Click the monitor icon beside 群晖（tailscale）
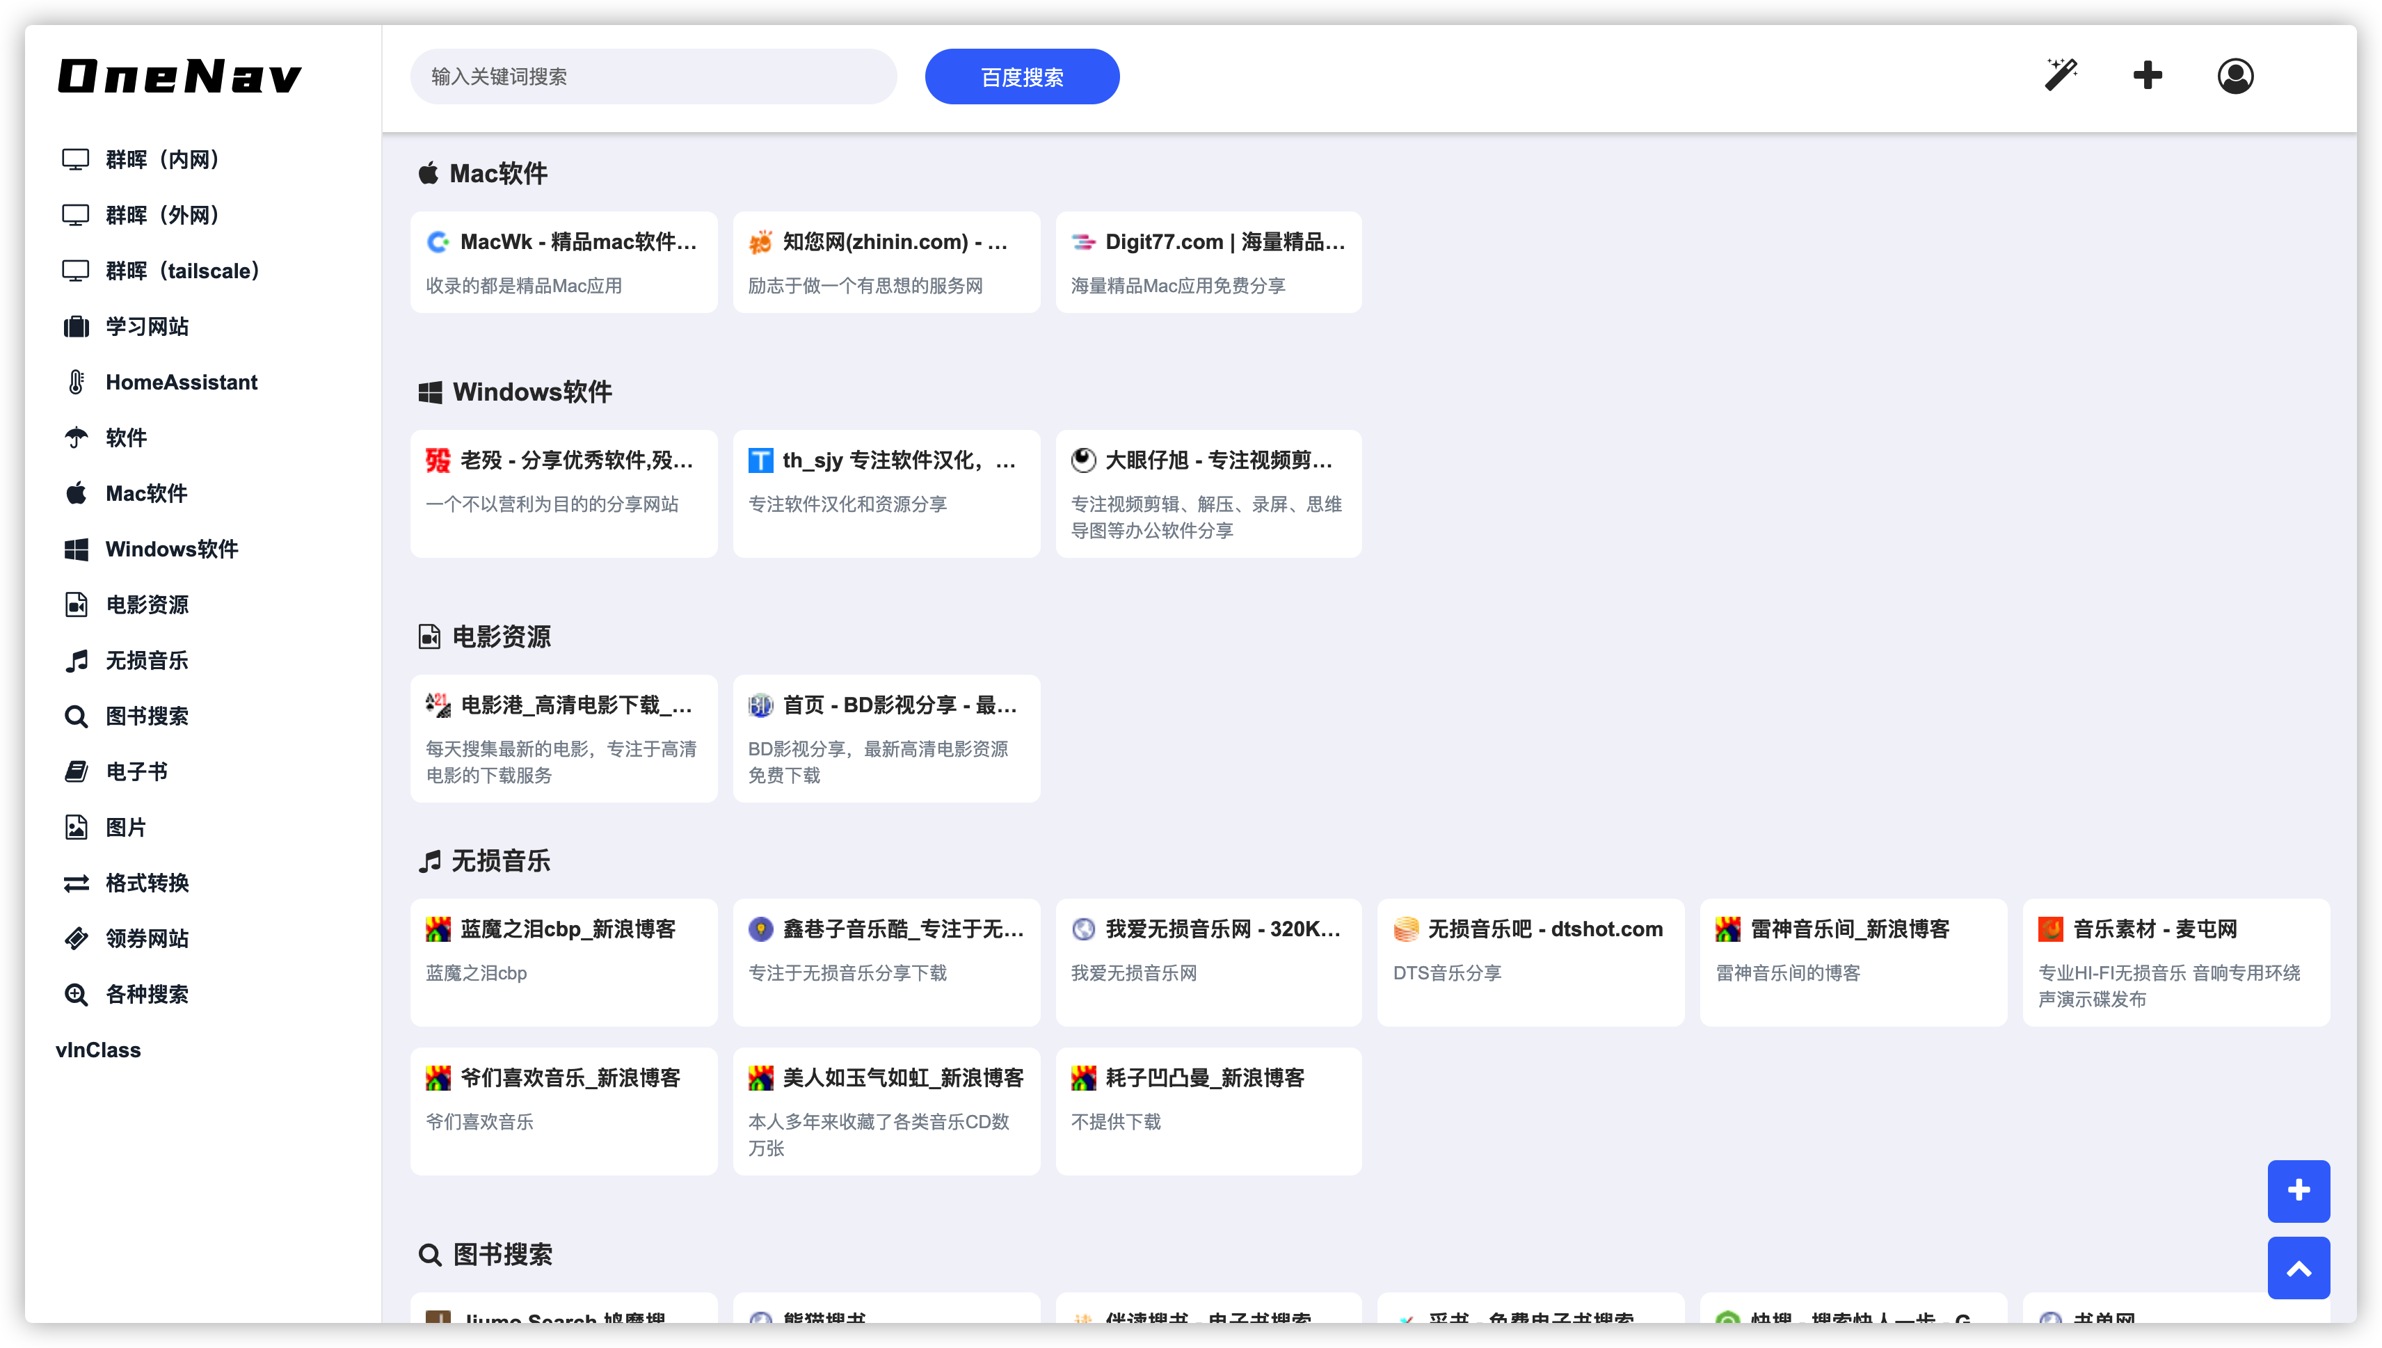This screenshot has height=1348, width=2382. 75,271
